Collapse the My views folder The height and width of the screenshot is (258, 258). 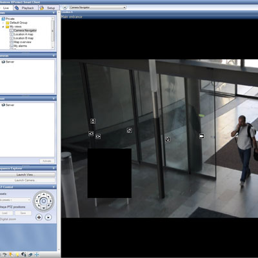3,26
